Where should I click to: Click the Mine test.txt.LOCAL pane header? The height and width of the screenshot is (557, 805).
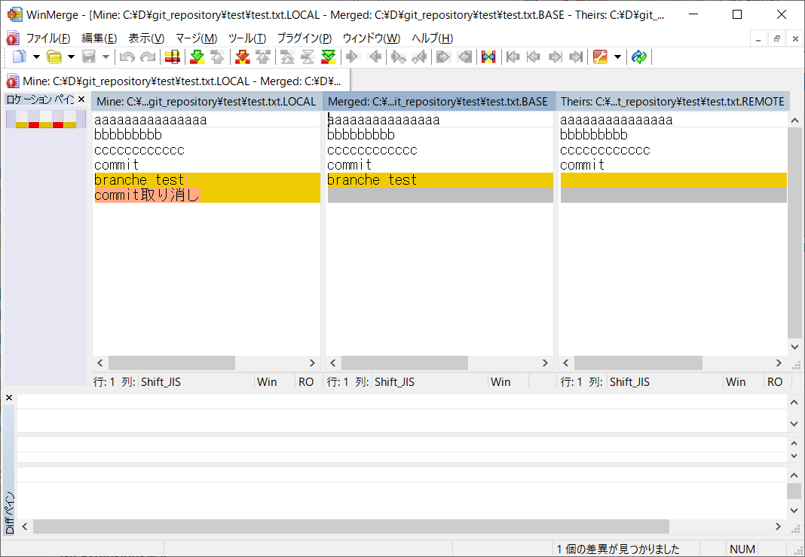207,101
